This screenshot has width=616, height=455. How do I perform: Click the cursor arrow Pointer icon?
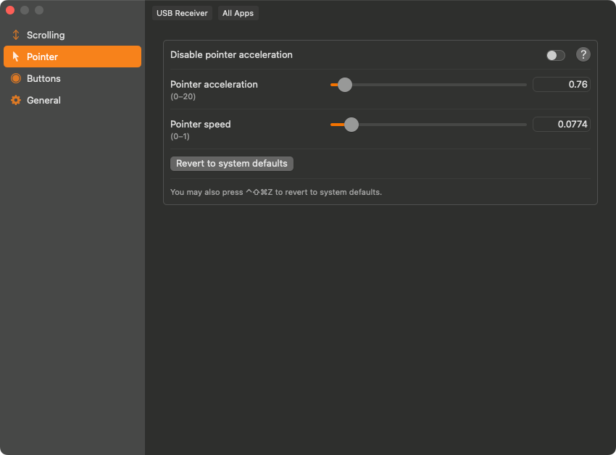click(x=16, y=57)
